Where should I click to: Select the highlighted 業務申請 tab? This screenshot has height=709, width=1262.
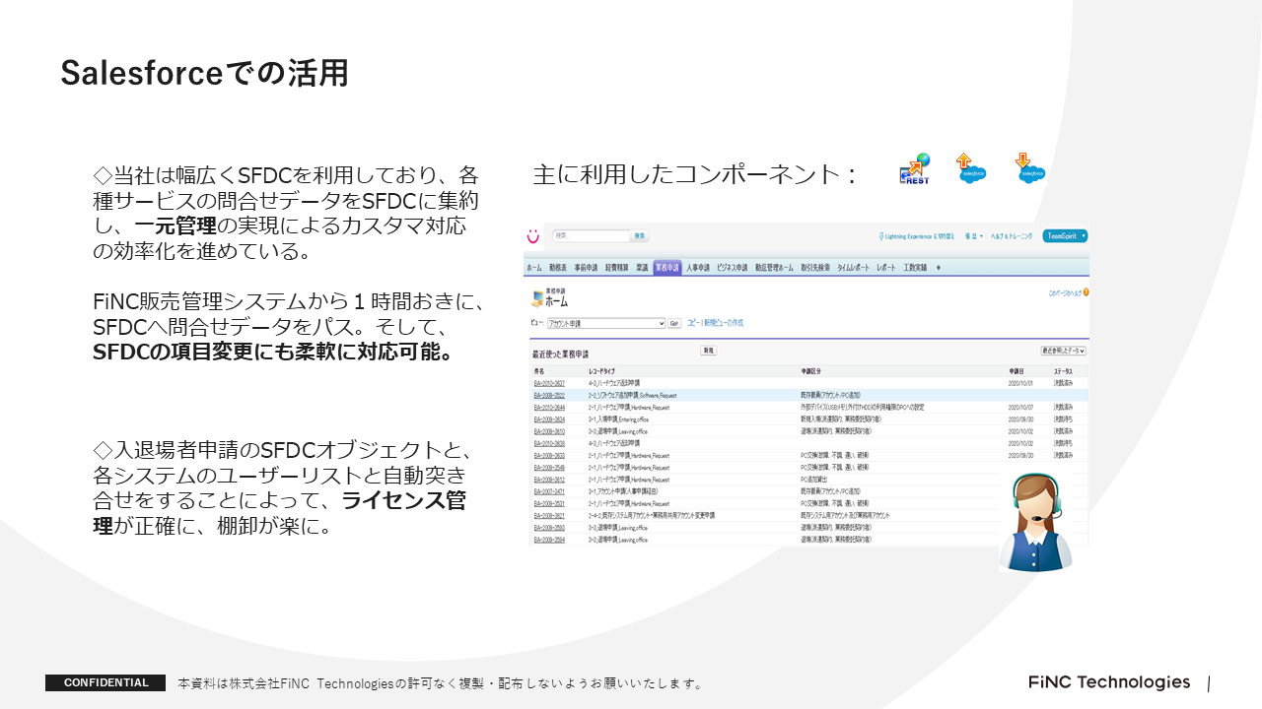667,267
